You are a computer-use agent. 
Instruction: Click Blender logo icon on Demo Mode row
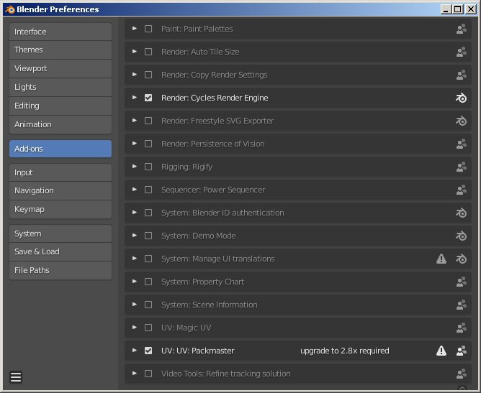click(461, 236)
